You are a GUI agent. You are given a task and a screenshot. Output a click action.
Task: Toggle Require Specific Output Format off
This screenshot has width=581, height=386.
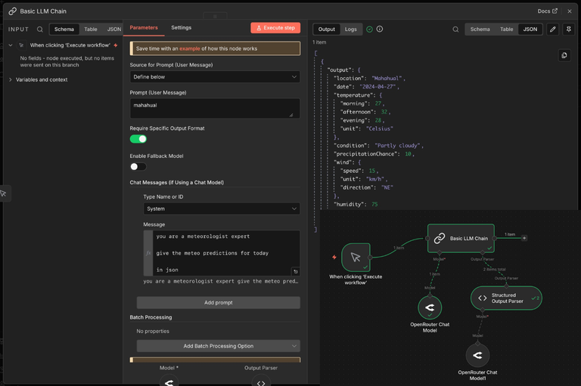pyautogui.click(x=138, y=139)
